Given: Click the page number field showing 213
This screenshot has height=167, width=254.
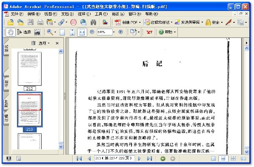Looking at the screenshot, I should [x=115, y=158].
